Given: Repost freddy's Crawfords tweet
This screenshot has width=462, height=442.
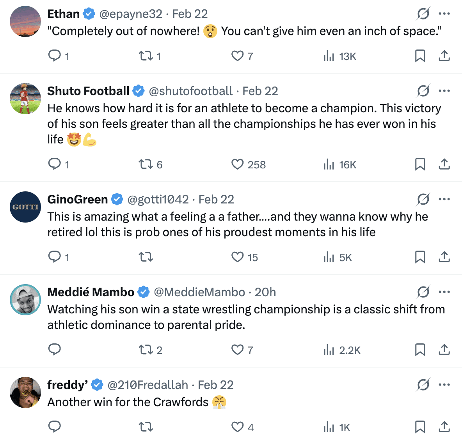Looking at the screenshot, I should click(146, 427).
